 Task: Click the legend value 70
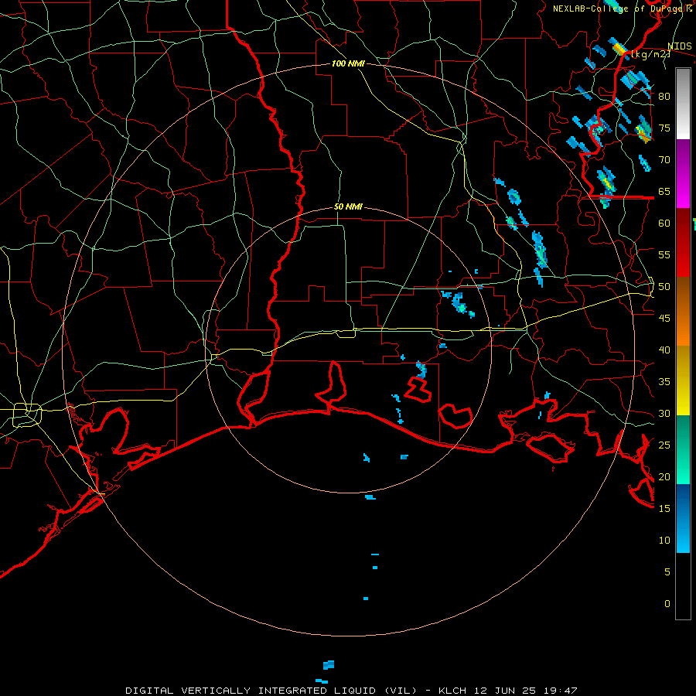pos(664,160)
